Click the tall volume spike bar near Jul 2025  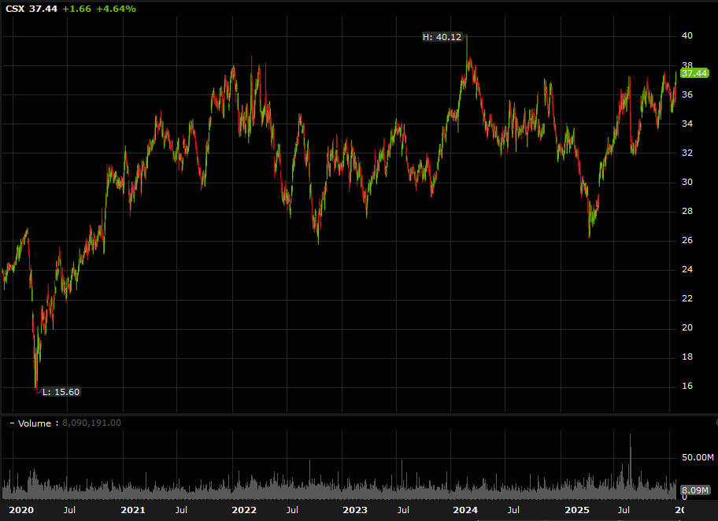click(631, 464)
